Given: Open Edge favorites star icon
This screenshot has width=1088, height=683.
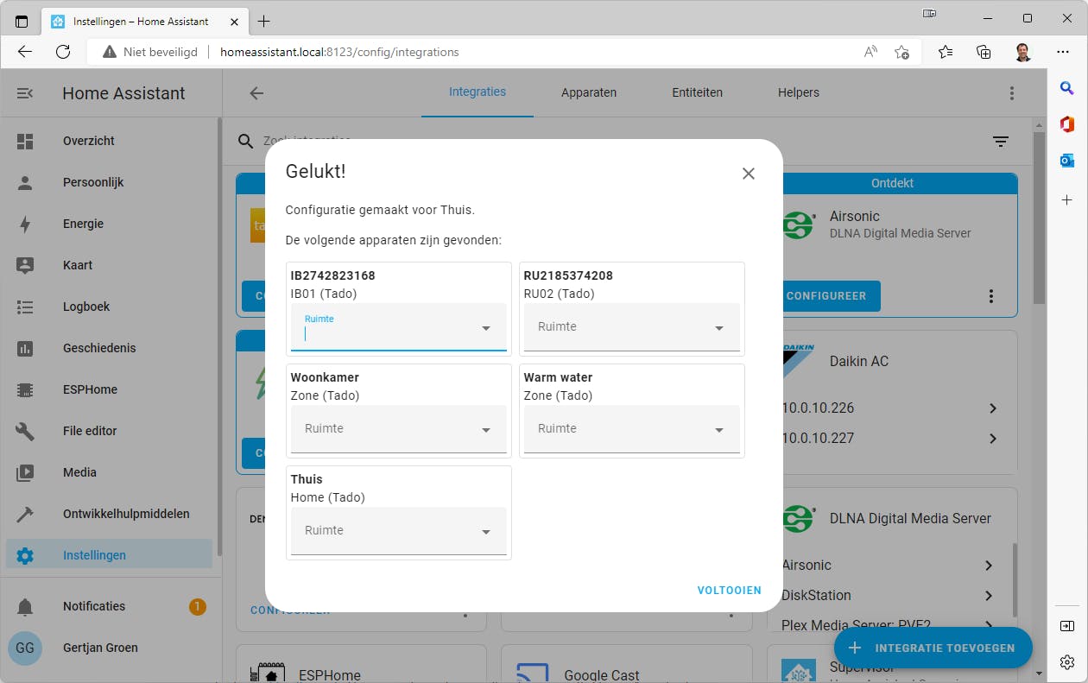Looking at the screenshot, I should click(x=946, y=52).
